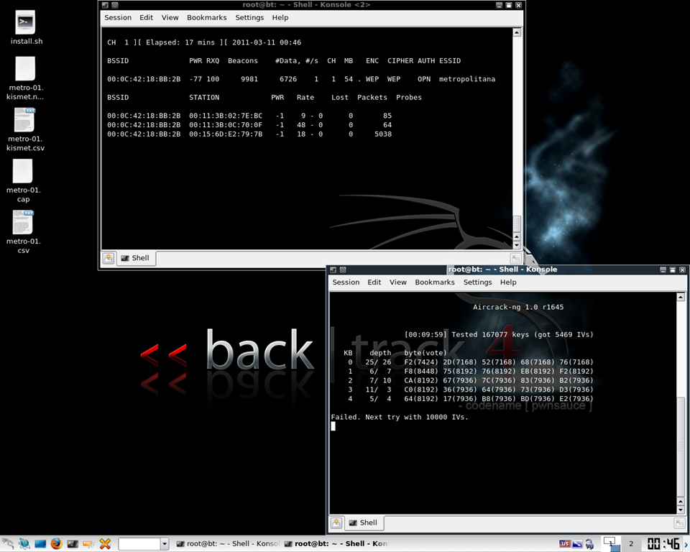Screen dimensions: 690x552
Task: Click the panel hide arrow at right edge
Action: [x=686, y=544]
